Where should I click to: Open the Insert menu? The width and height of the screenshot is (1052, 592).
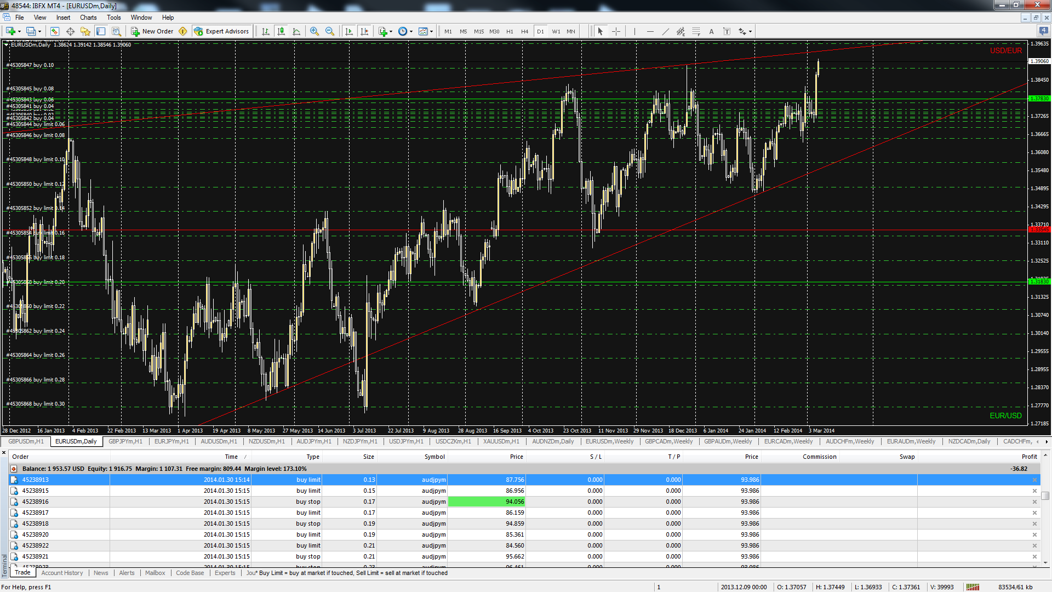[x=63, y=18]
